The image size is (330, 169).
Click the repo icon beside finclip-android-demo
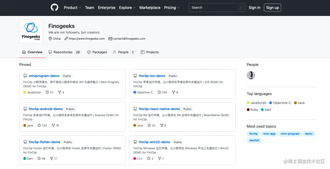pyautogui.click(x=25, y=109)
